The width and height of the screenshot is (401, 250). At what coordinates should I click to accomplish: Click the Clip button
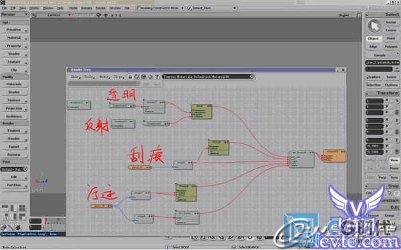click(x=14, y=70)
